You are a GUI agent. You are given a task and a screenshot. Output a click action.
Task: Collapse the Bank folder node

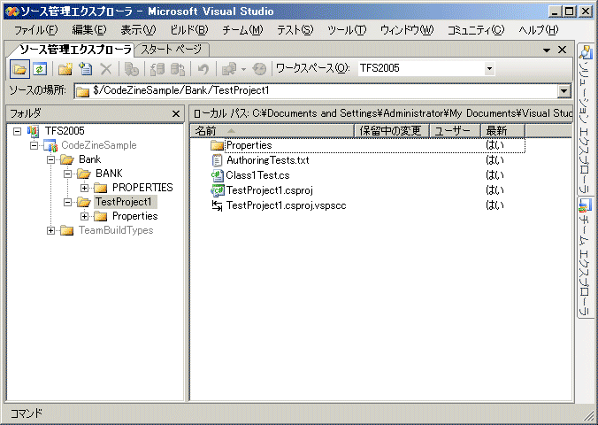click(x=50, y=159)
